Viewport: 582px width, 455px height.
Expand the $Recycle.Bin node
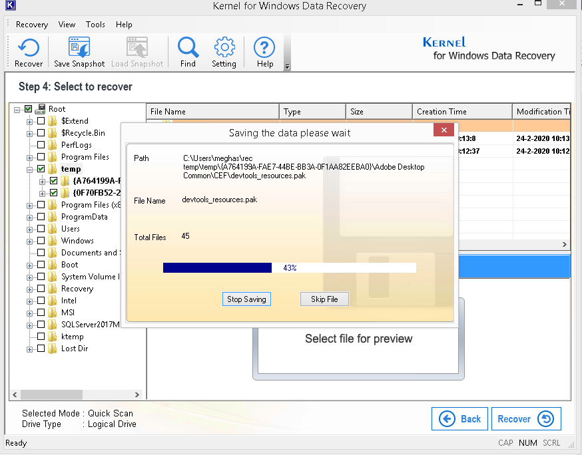[29, 134]
